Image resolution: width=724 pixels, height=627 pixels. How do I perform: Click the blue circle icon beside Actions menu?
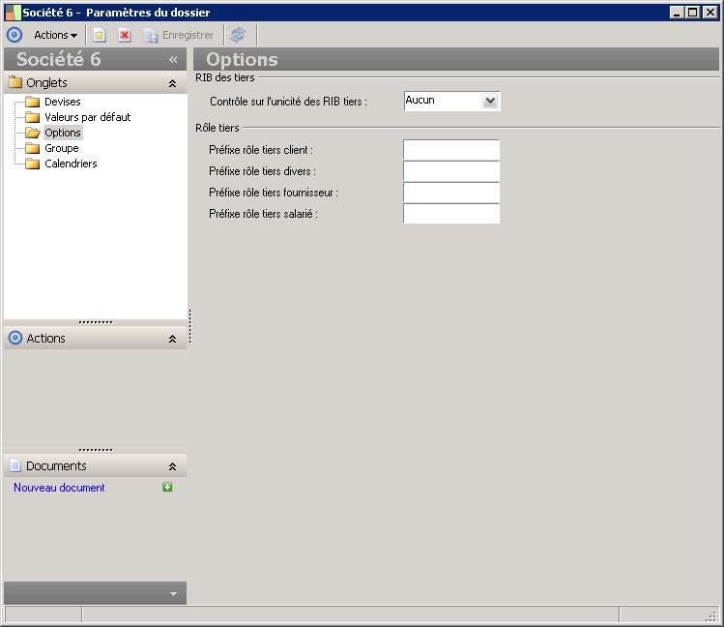(x=14, y=35)
